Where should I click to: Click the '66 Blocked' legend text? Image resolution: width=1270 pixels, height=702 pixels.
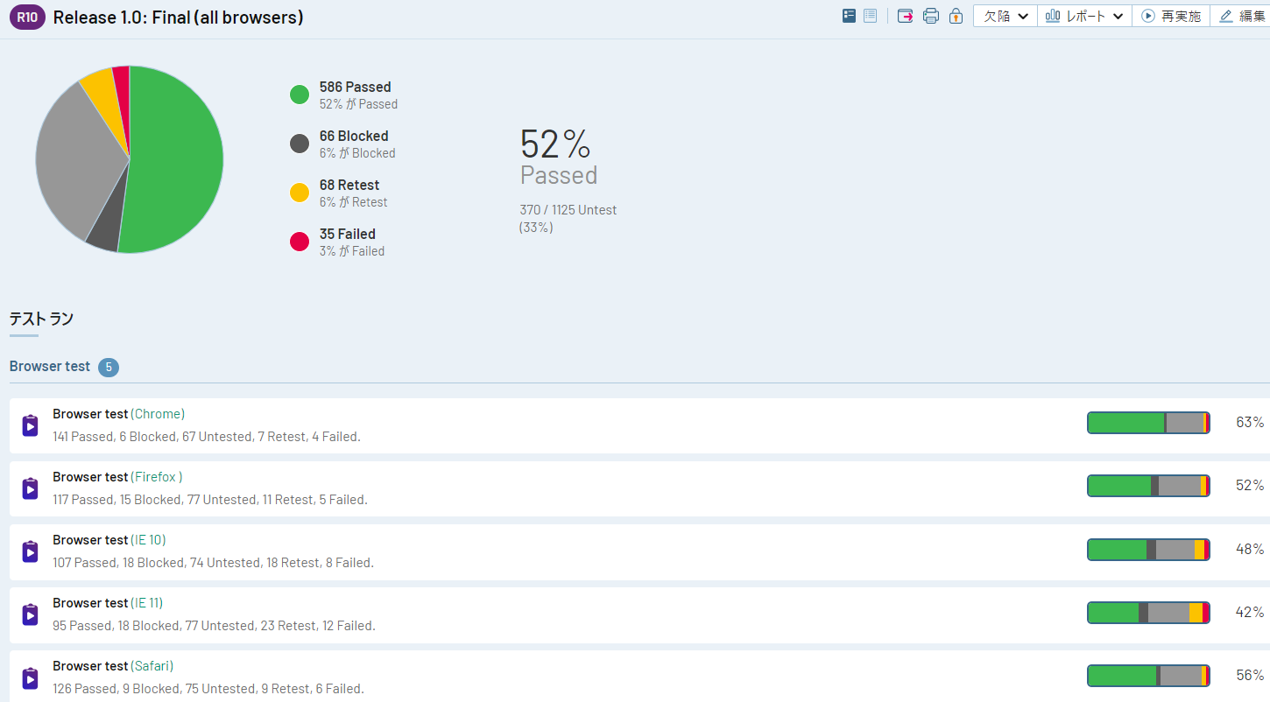coord(354,136)
